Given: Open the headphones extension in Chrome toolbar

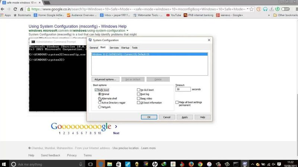Looking at the screenshot, I should (265, 9).
